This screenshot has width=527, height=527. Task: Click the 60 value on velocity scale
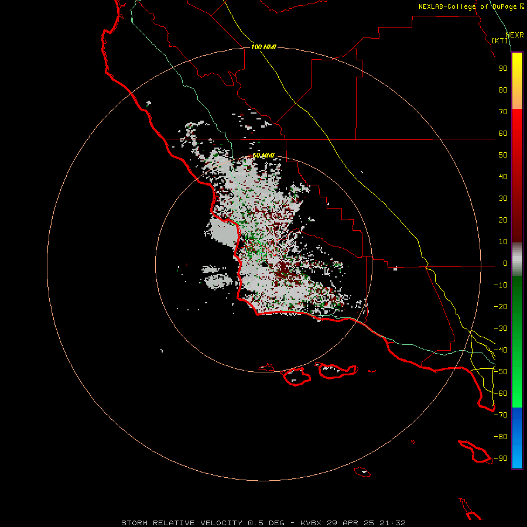503,134
